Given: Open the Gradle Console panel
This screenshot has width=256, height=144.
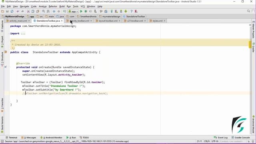Looking at the screenshot, I should pos(240,138).
